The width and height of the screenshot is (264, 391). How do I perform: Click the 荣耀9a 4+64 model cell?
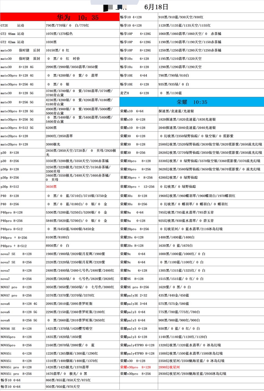pos(139,212)
